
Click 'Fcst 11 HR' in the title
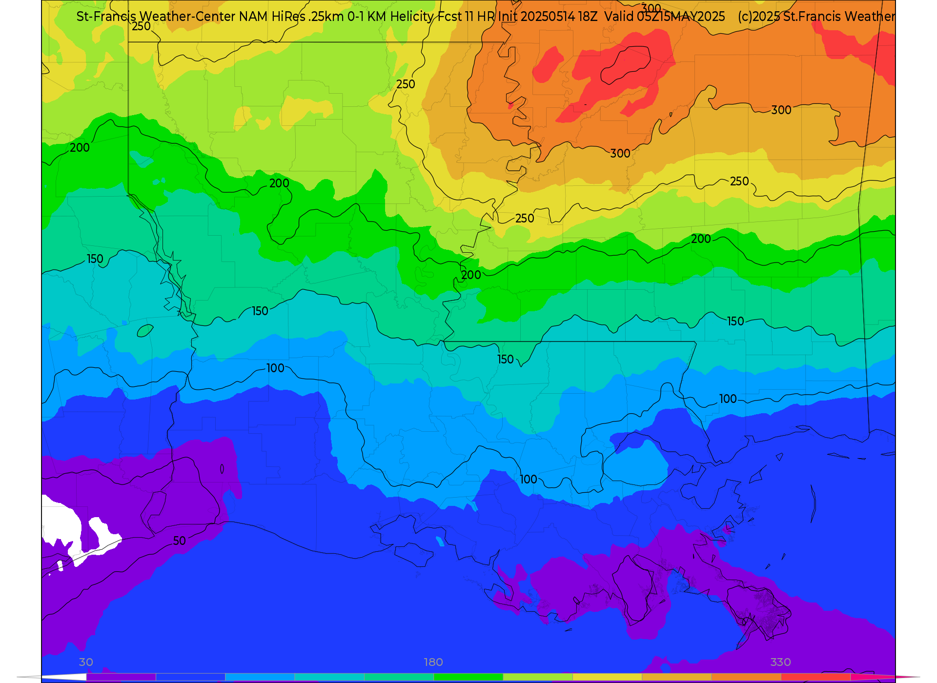click(466, 16)
